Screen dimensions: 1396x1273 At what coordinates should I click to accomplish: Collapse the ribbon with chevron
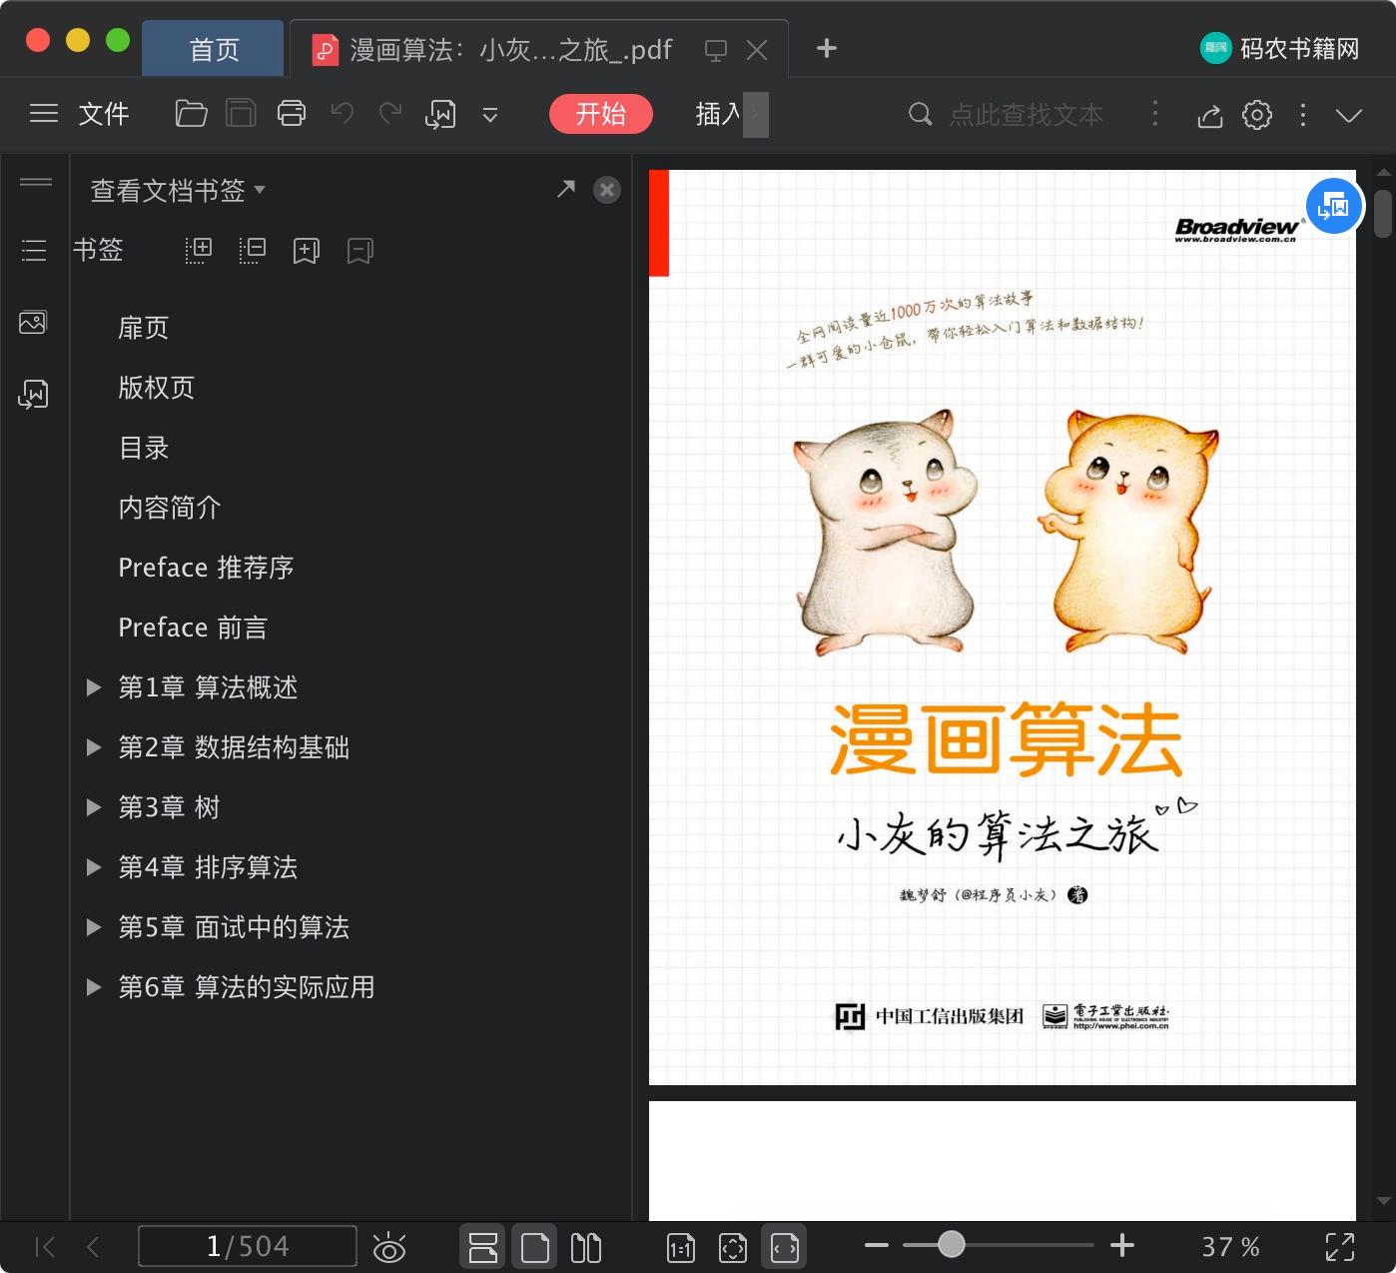tap(1349, 116)
